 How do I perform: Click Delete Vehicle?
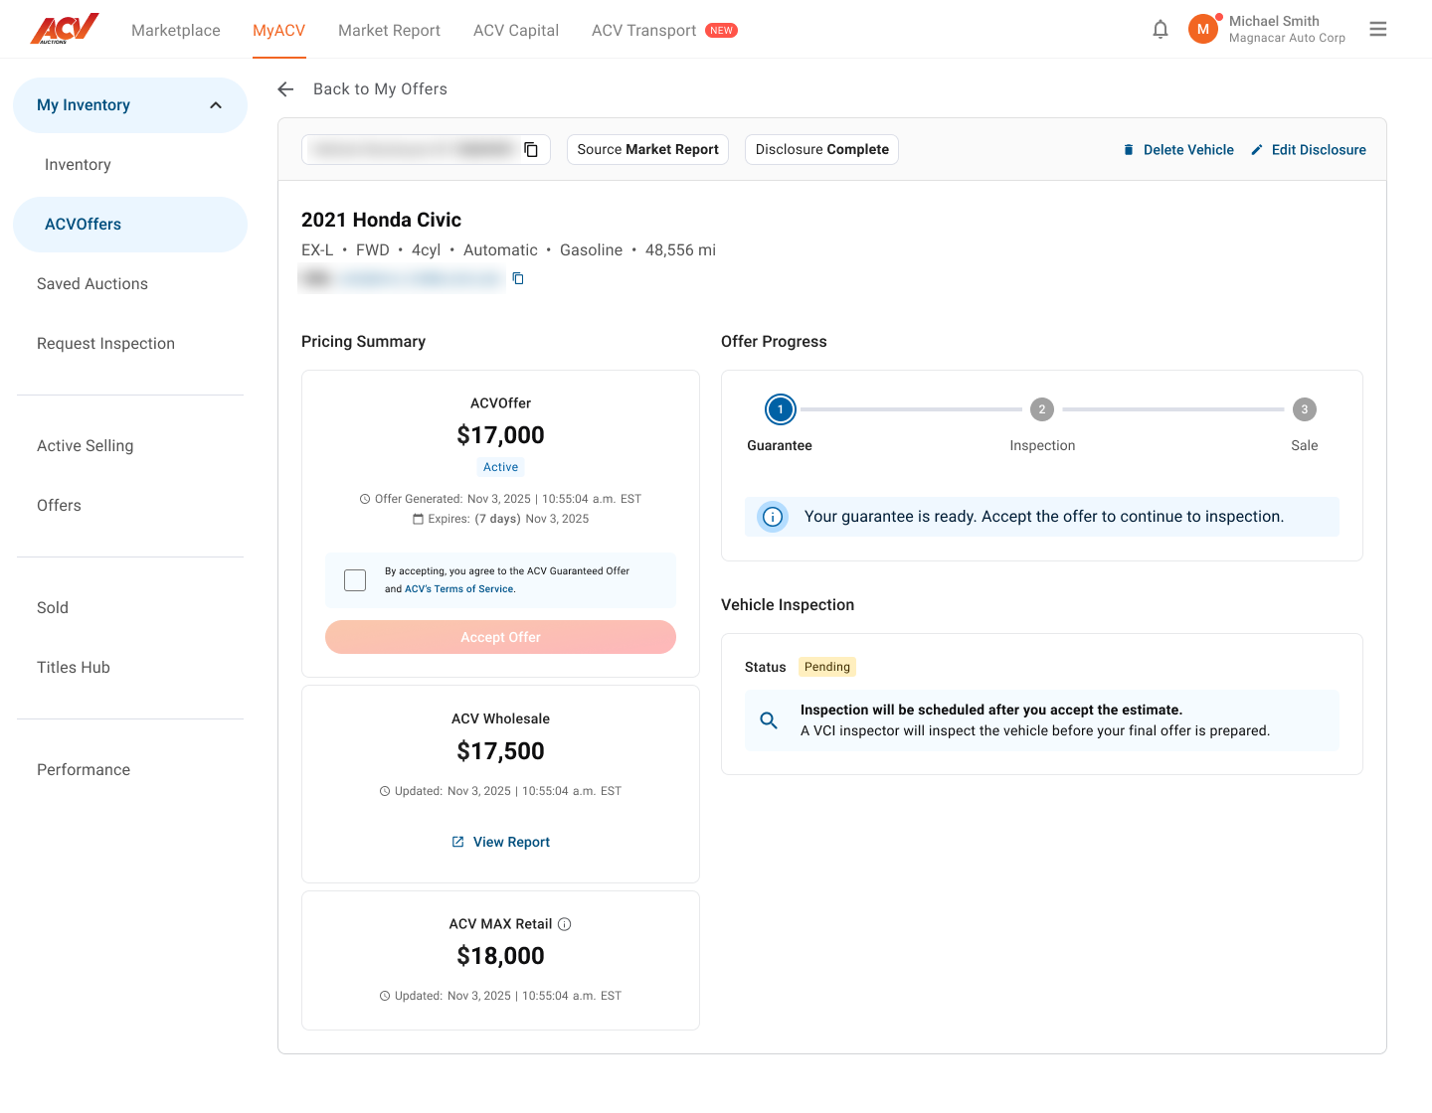[x=1178, y=150]
